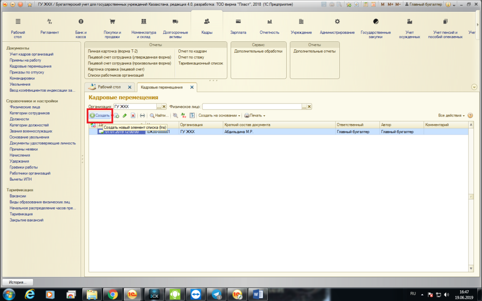Viewport: 482px width, 301px height.
Task: Open Google Chrome from the taskbar
Action: click(x=112, y=294)
